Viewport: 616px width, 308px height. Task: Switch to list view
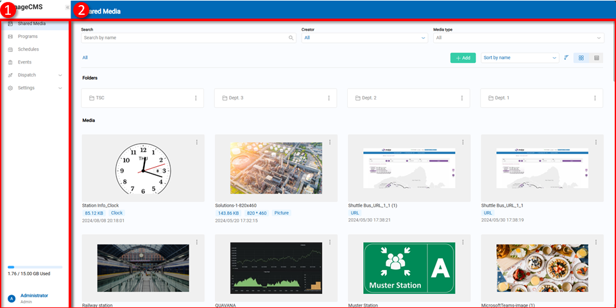[597, 58]
